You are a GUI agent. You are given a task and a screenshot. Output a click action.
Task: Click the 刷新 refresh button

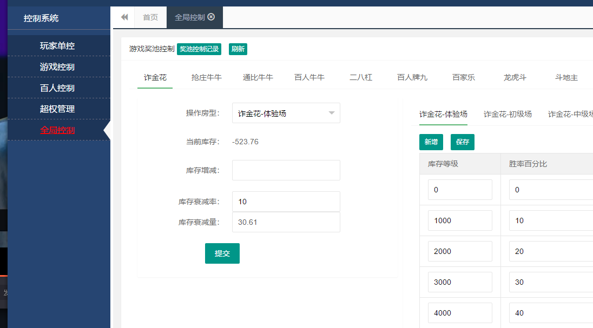[238, 49]
